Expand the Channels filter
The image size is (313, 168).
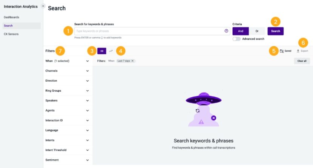click(67, 71)
